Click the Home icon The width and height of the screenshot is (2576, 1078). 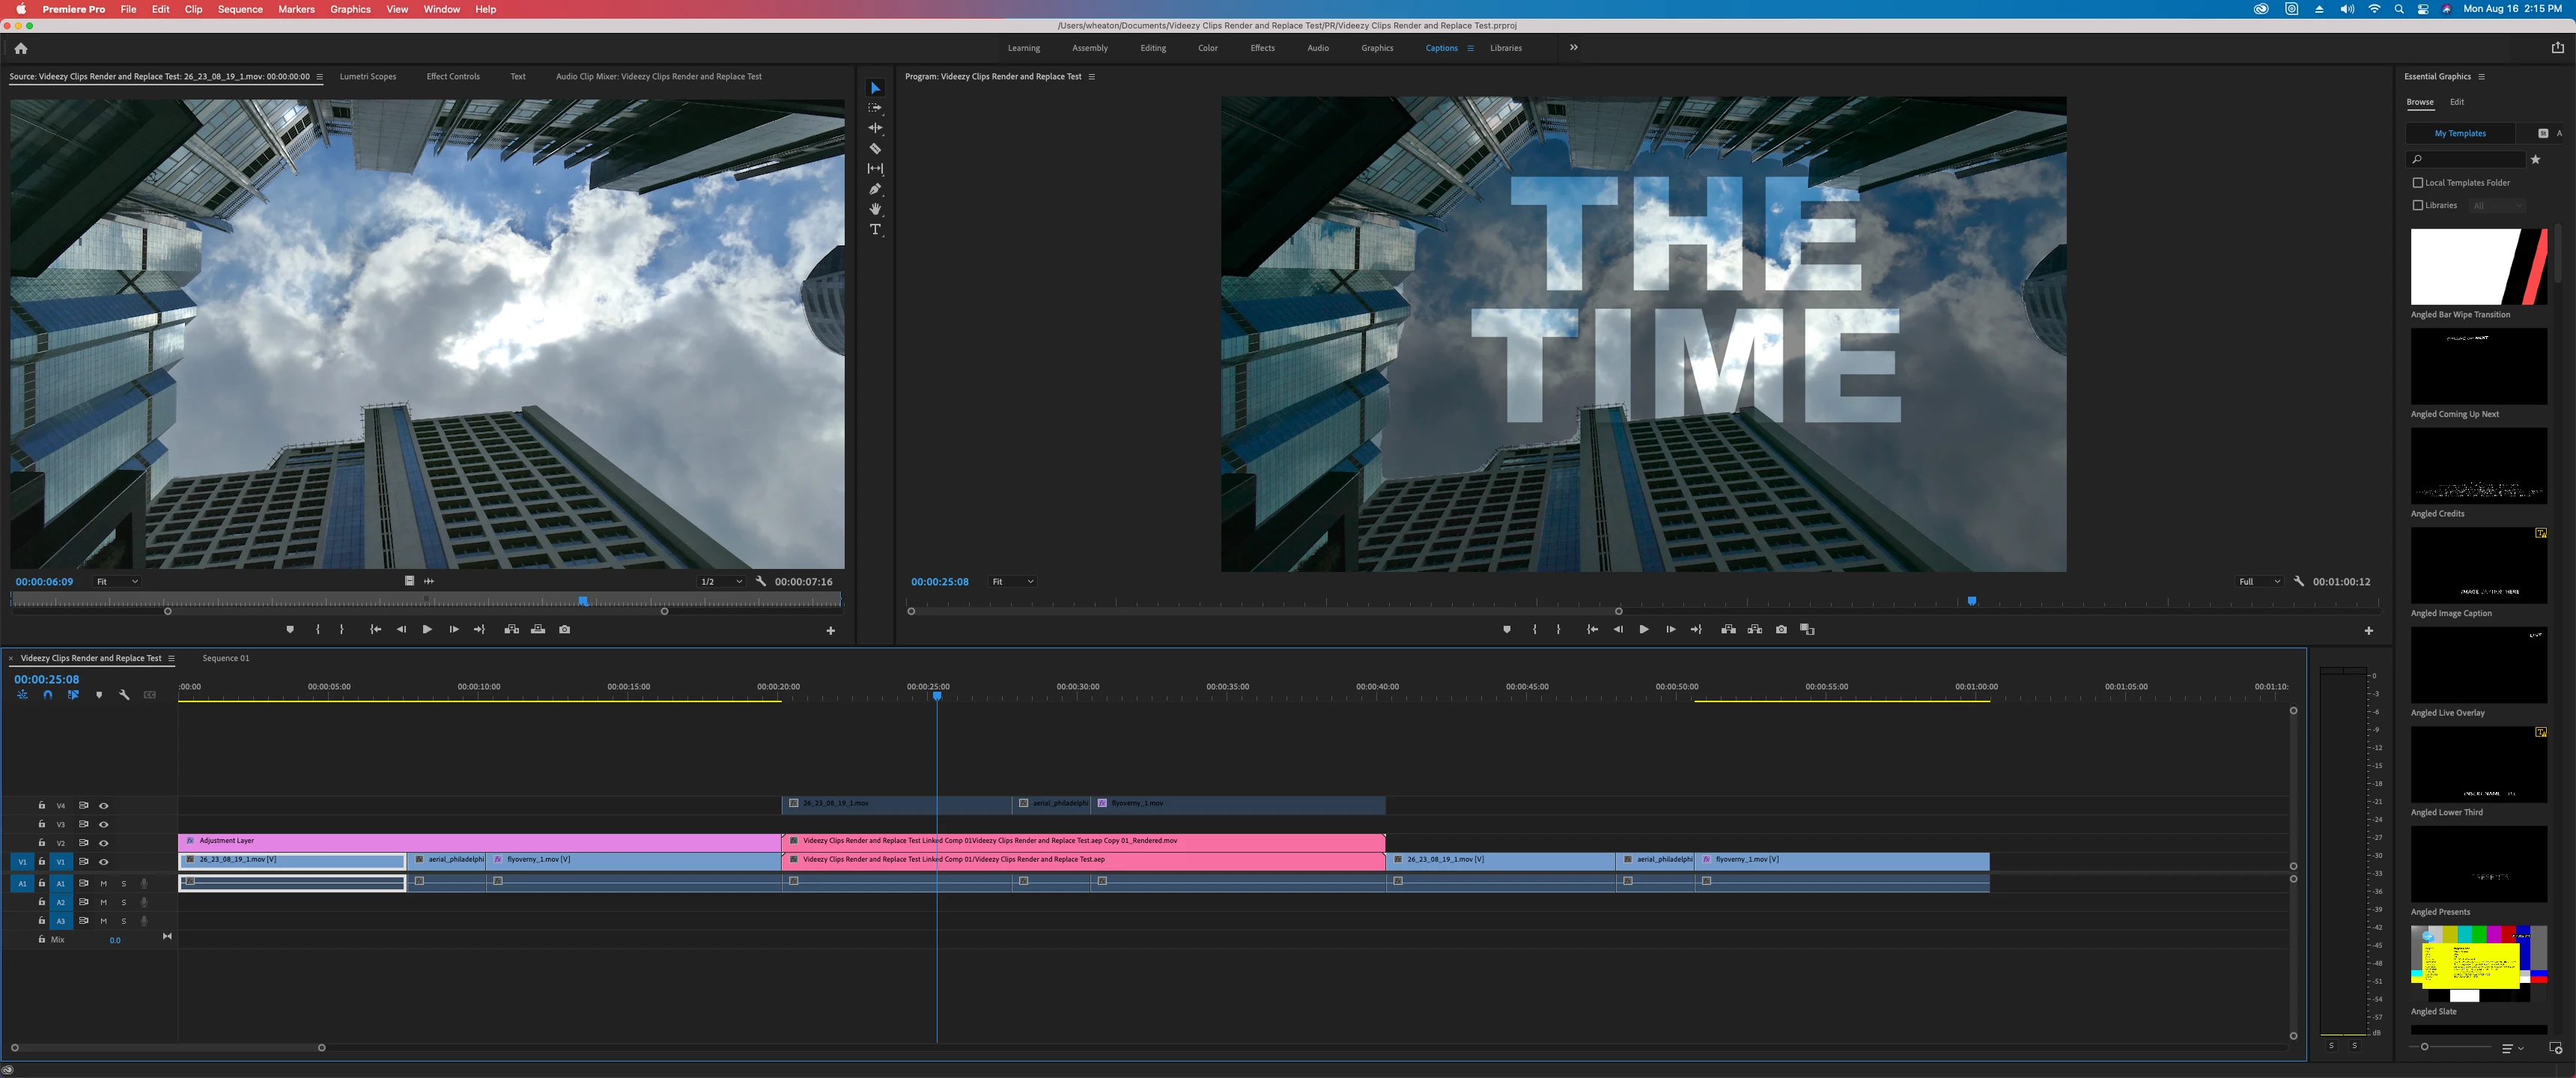coord(21,48)
